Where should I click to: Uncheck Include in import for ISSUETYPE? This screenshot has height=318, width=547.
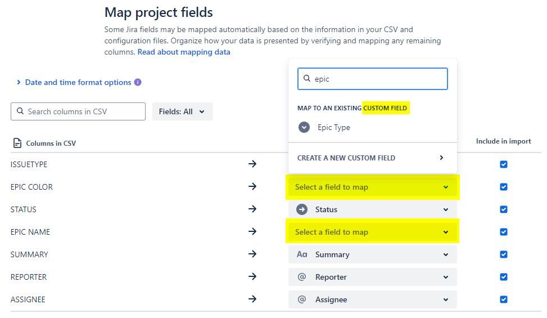(504, 164)
